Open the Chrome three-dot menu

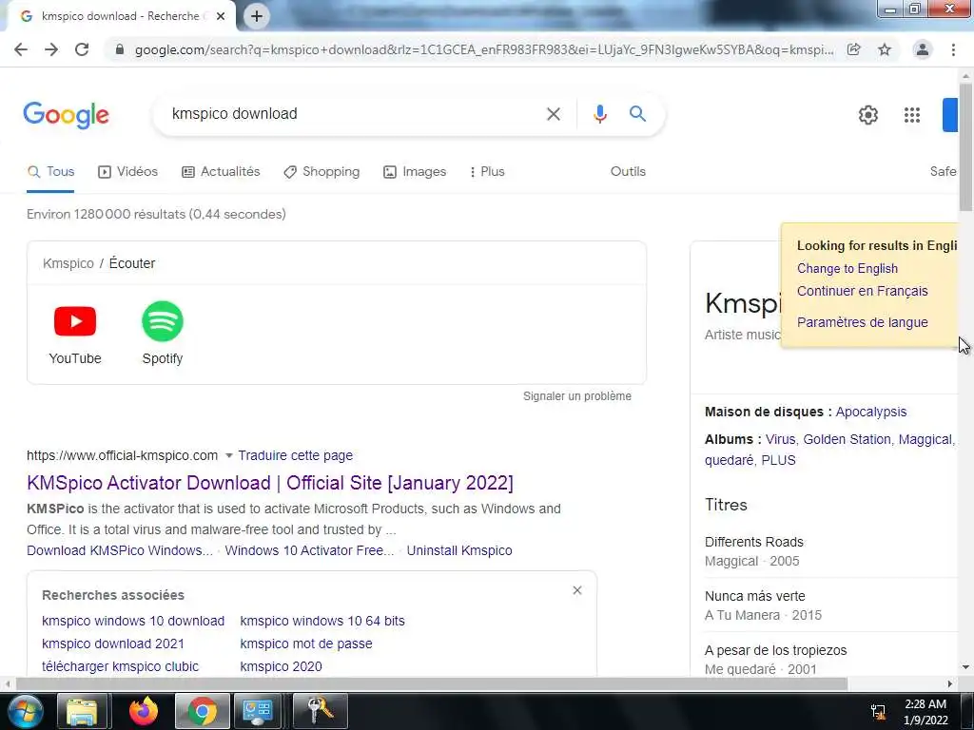click(953, 49)
